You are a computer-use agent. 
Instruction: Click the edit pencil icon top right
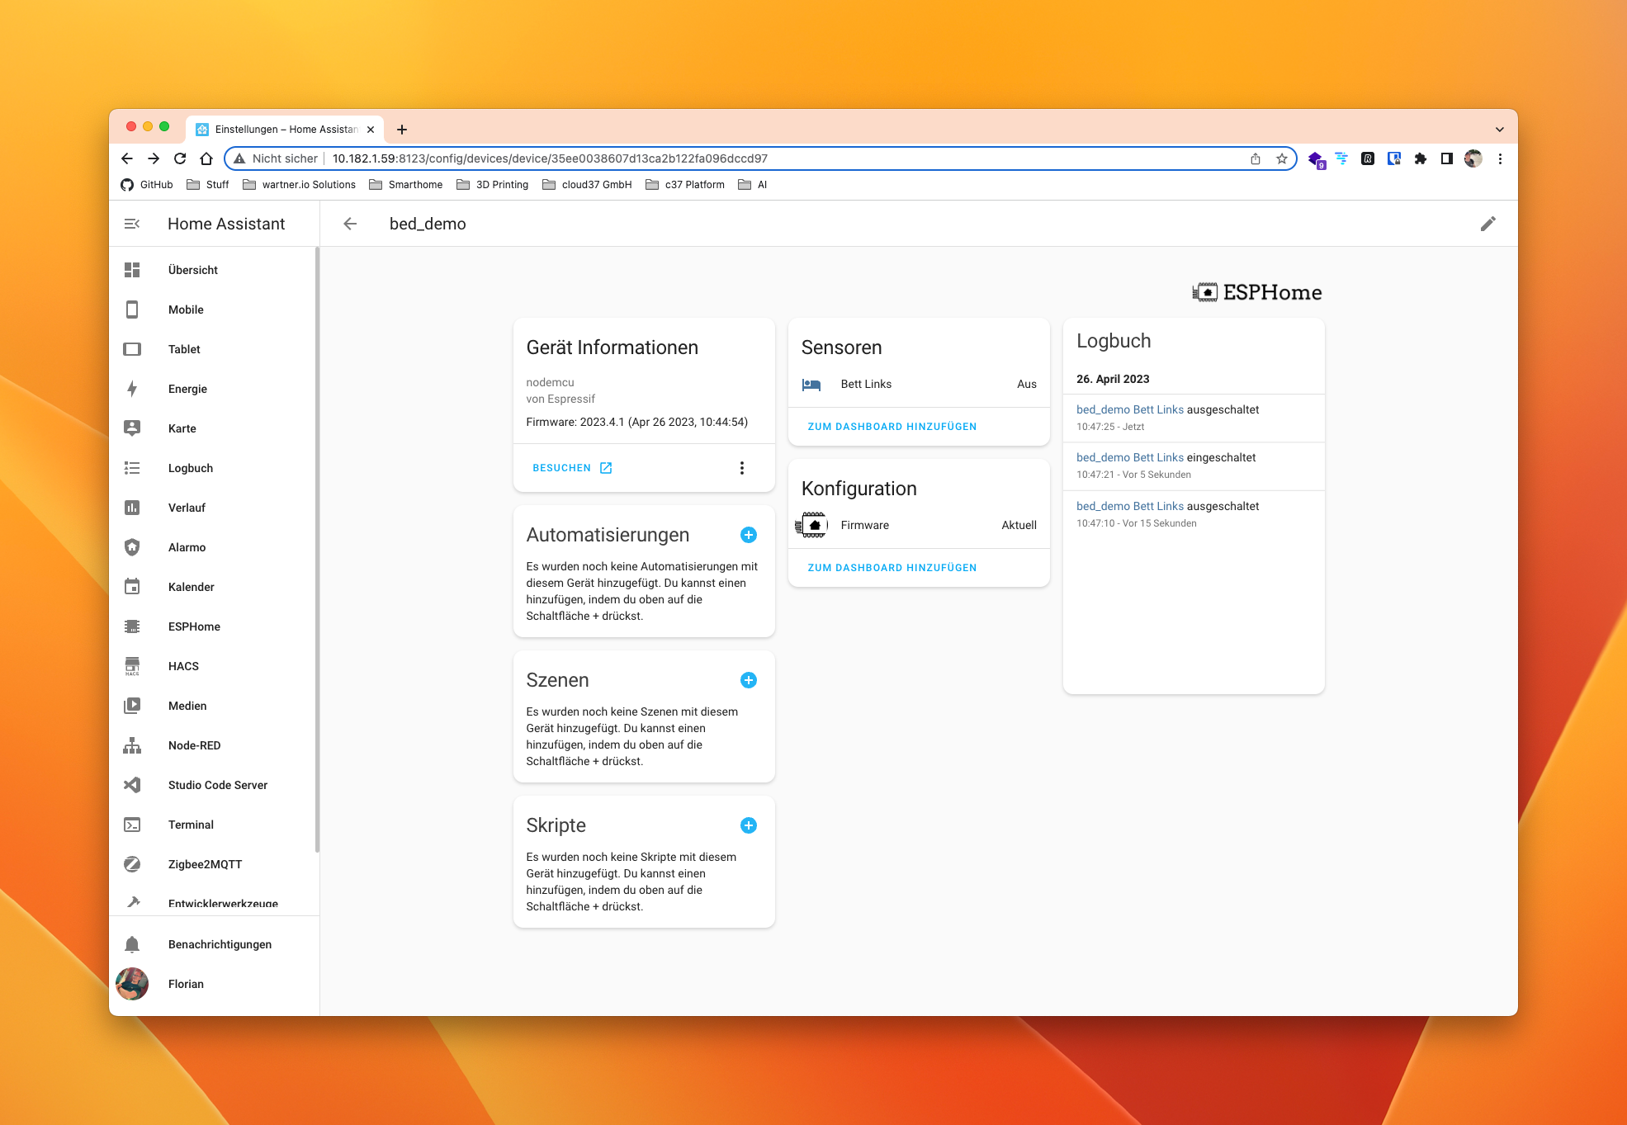pos(1488,224)
